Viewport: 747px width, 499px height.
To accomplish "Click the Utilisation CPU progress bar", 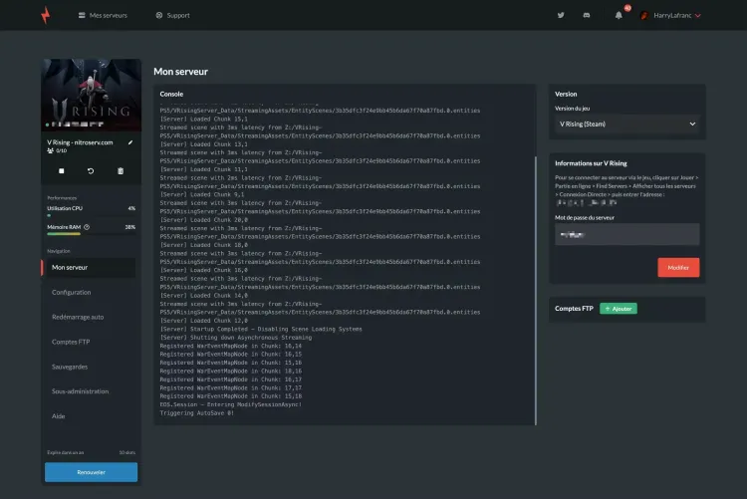I will pos(91,215).
